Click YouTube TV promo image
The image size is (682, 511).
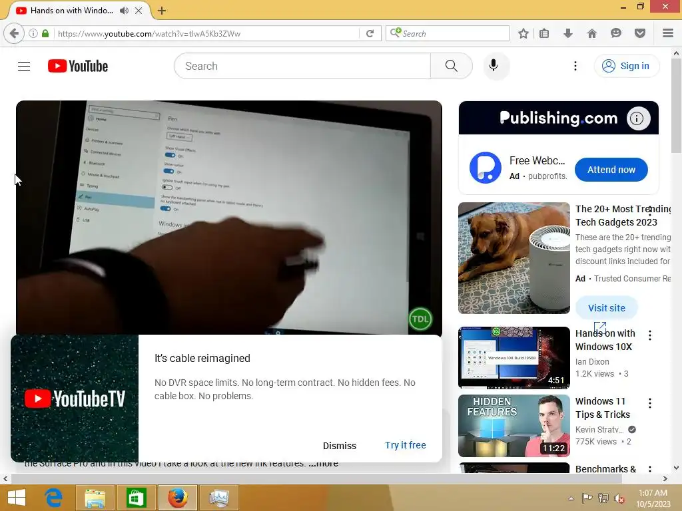click(75, 399)
